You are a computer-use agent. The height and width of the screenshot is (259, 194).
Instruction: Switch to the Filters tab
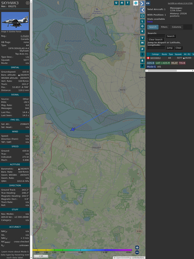click(164, 27)
